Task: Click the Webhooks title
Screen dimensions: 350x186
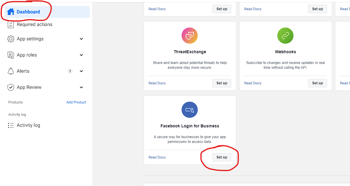Action: [285, 52]
